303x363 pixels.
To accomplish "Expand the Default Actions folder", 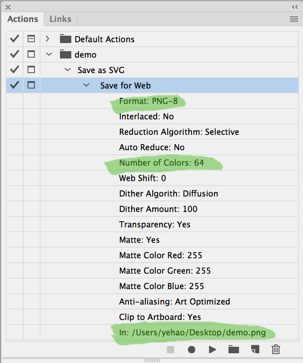I will click(x=48, y=39).
